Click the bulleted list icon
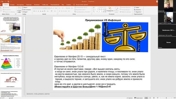This screenshot has height=99, width=176. [60, 8]
